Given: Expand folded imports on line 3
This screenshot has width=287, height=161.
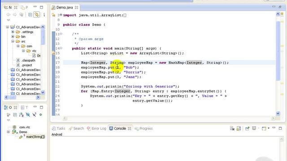Looking at the screenshot, I should (x=61, y=15).
